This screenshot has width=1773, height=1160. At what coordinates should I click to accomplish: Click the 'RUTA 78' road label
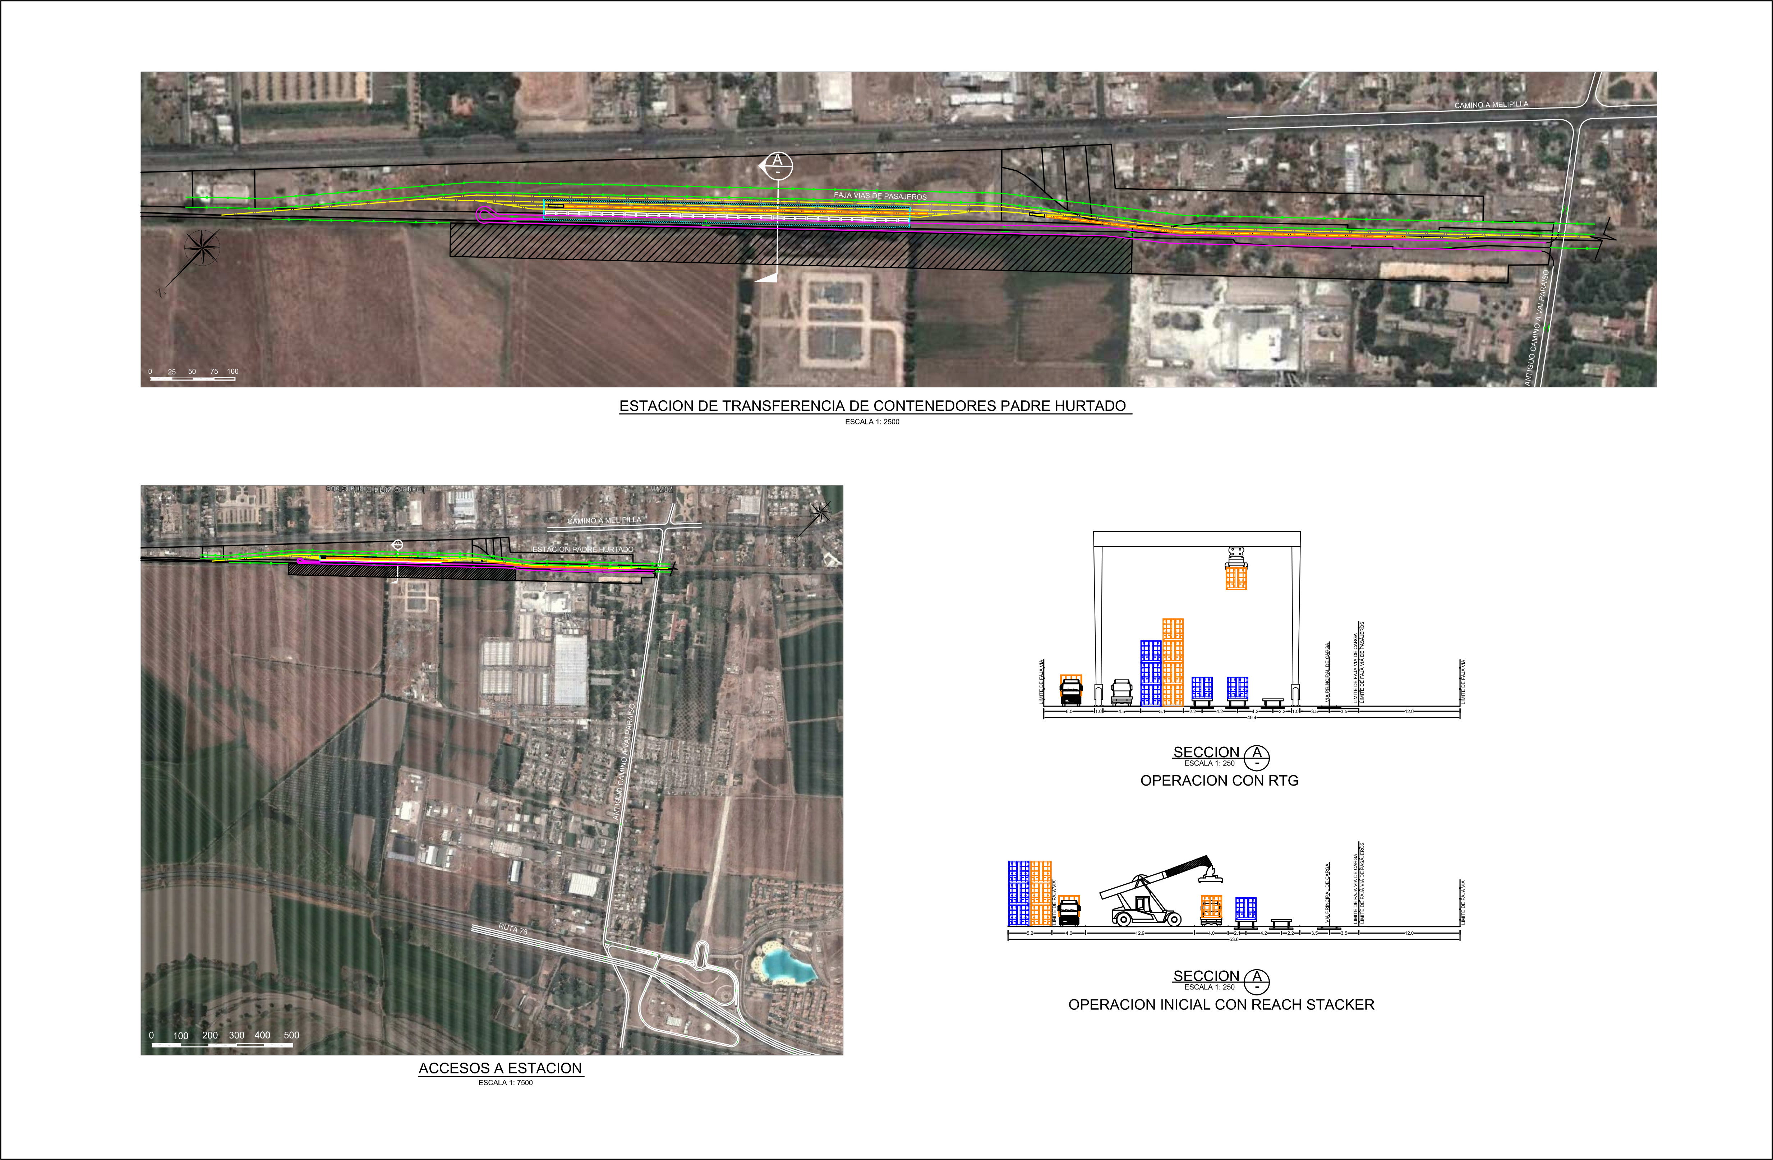click(x=512, y=929)
